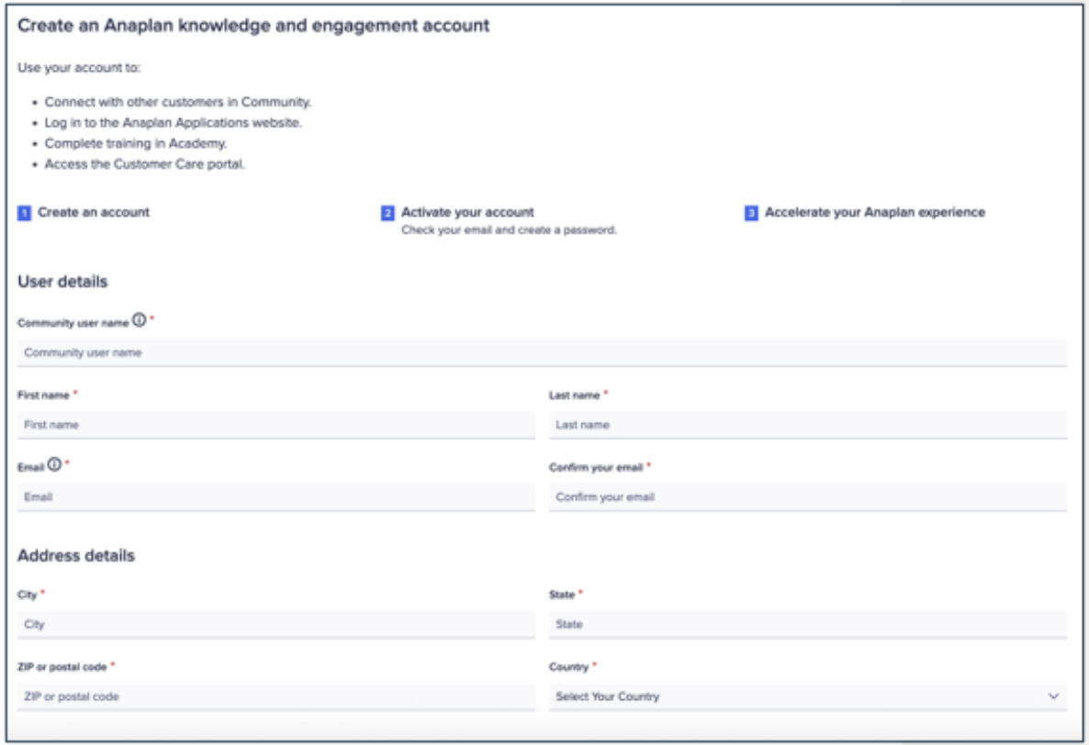Click the 'City' field label
The height and width of the screenshot is (745, 1089).
[27, 595]
